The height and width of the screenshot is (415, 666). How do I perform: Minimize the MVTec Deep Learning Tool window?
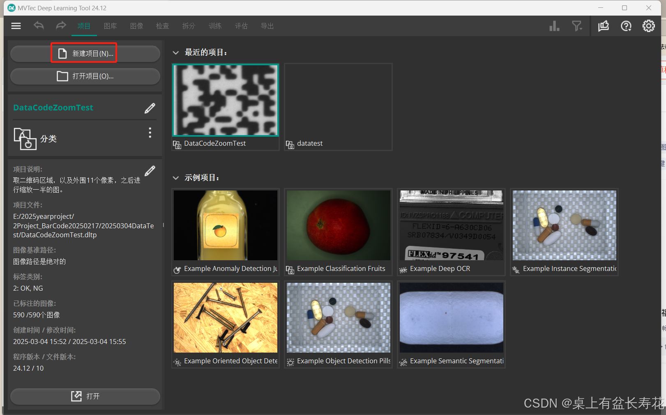[x=601, y=8]
